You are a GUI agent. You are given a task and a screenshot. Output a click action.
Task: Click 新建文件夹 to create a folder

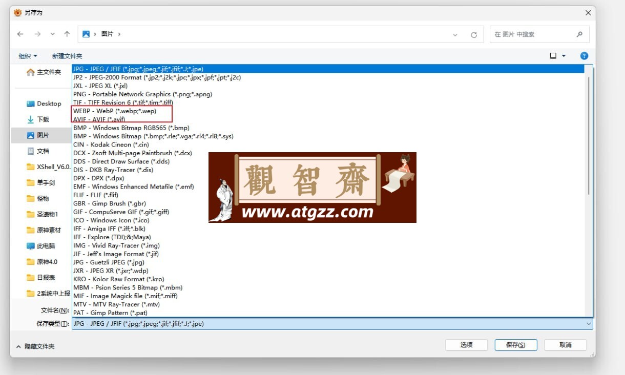[x=67, y=56]
